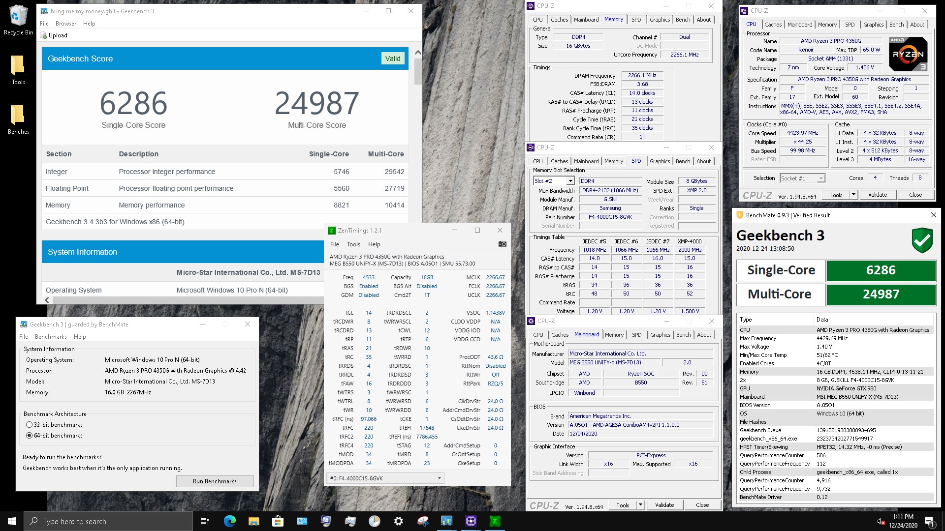Switch to About tab in CPU-Z Mainboard window
Viewport: 945px width, 531px height.
(x=704, y=335)
